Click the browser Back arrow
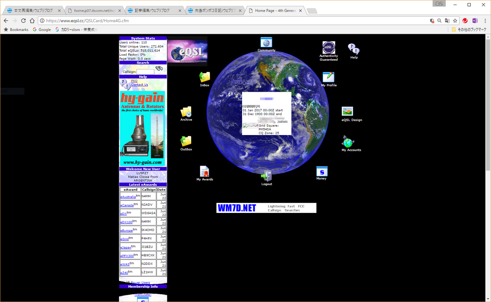 (6, 21)
